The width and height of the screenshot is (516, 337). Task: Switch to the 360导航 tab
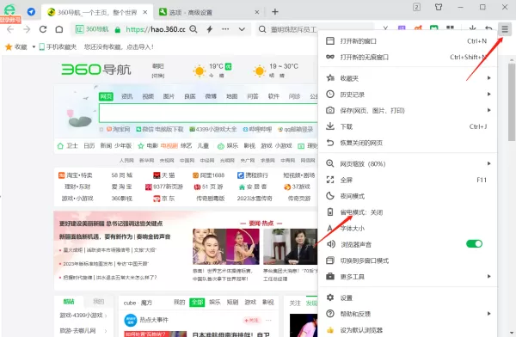97,12
